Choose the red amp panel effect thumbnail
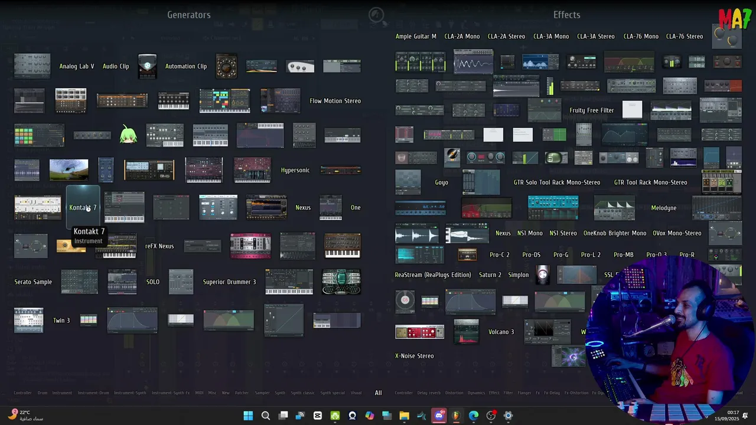The width and height of the screenshot is (756, 425). click(x=419, y=332)
